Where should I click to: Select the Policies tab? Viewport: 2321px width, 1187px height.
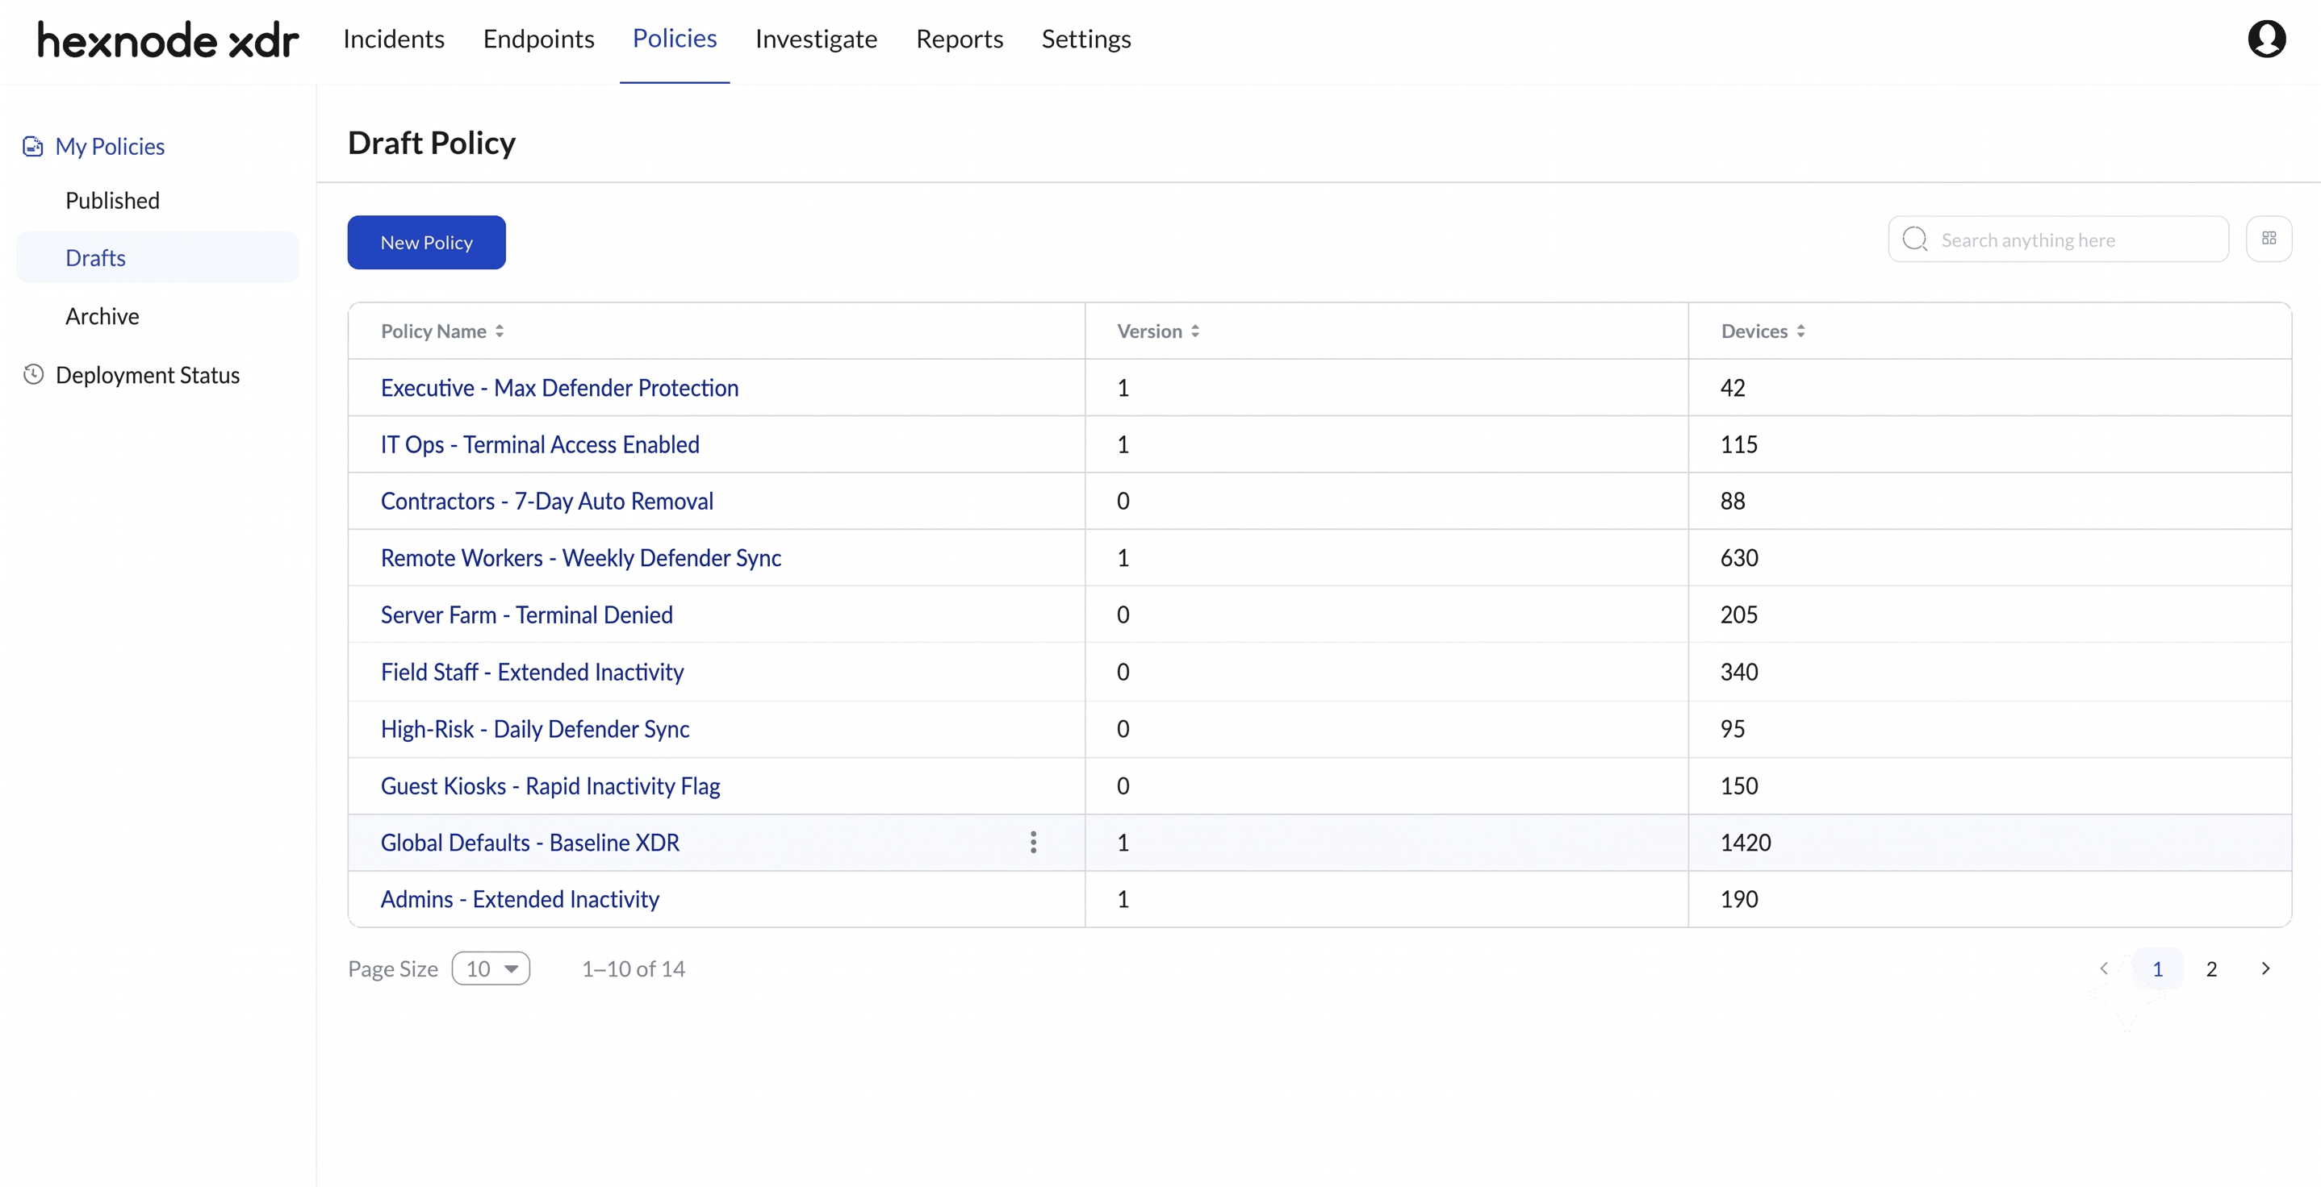click(x=675, y=39)
